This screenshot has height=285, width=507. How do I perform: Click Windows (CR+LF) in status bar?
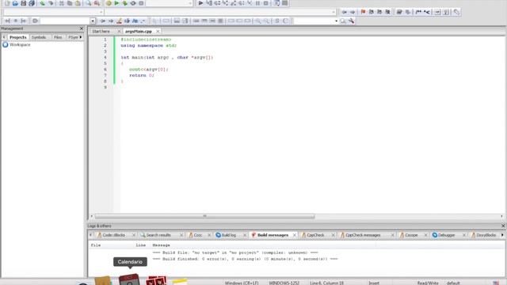(242, 283)
